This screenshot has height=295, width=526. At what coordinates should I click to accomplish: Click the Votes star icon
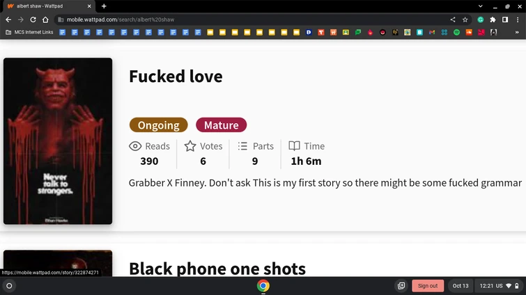(190, 146)
